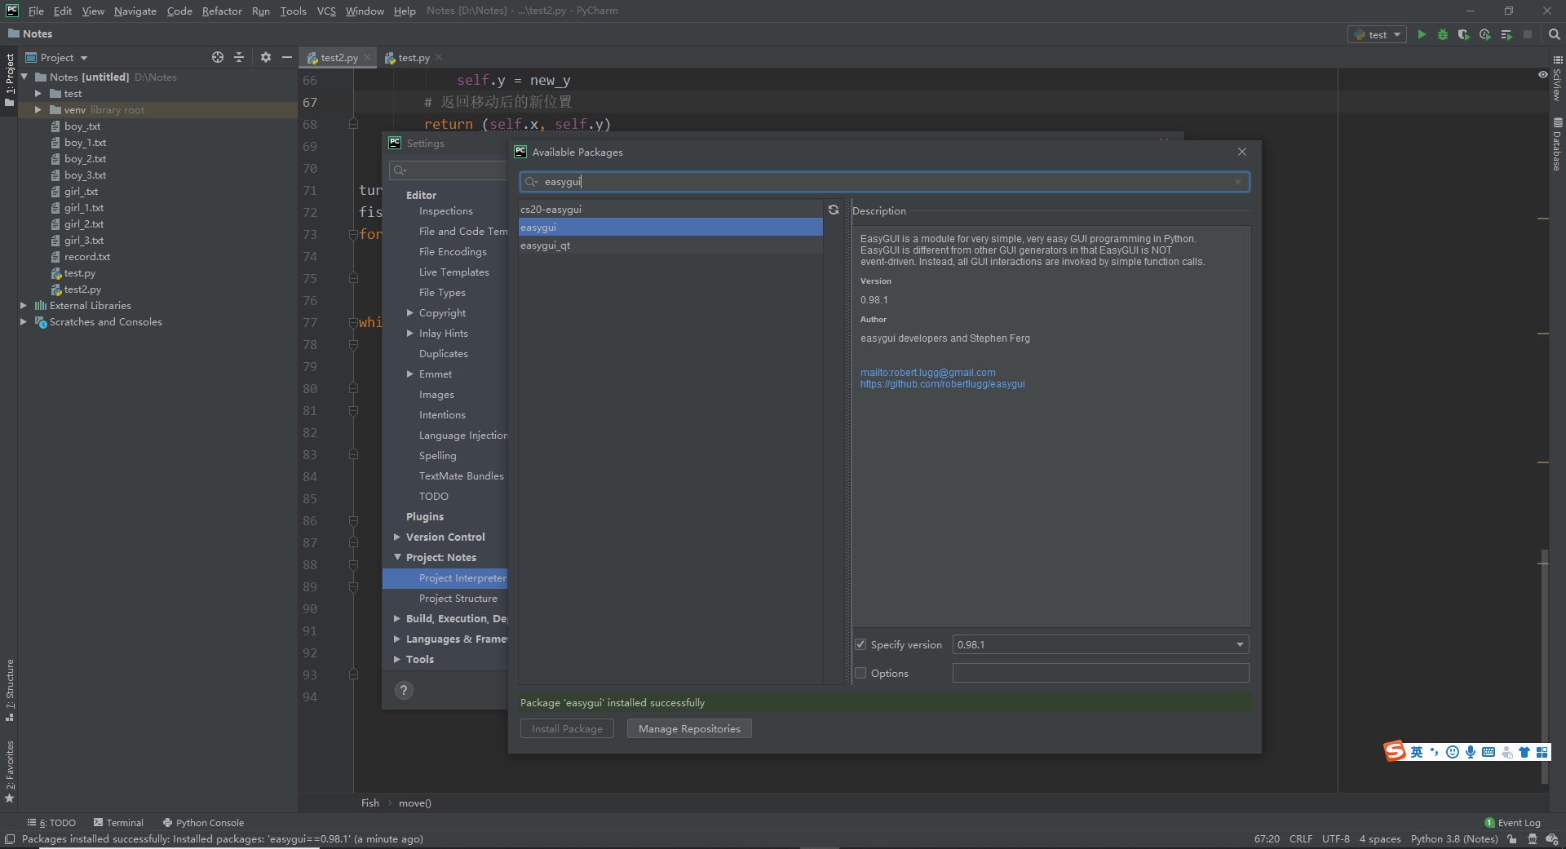
Task: Open the Refactor menu
Action: tap(222, 11)
